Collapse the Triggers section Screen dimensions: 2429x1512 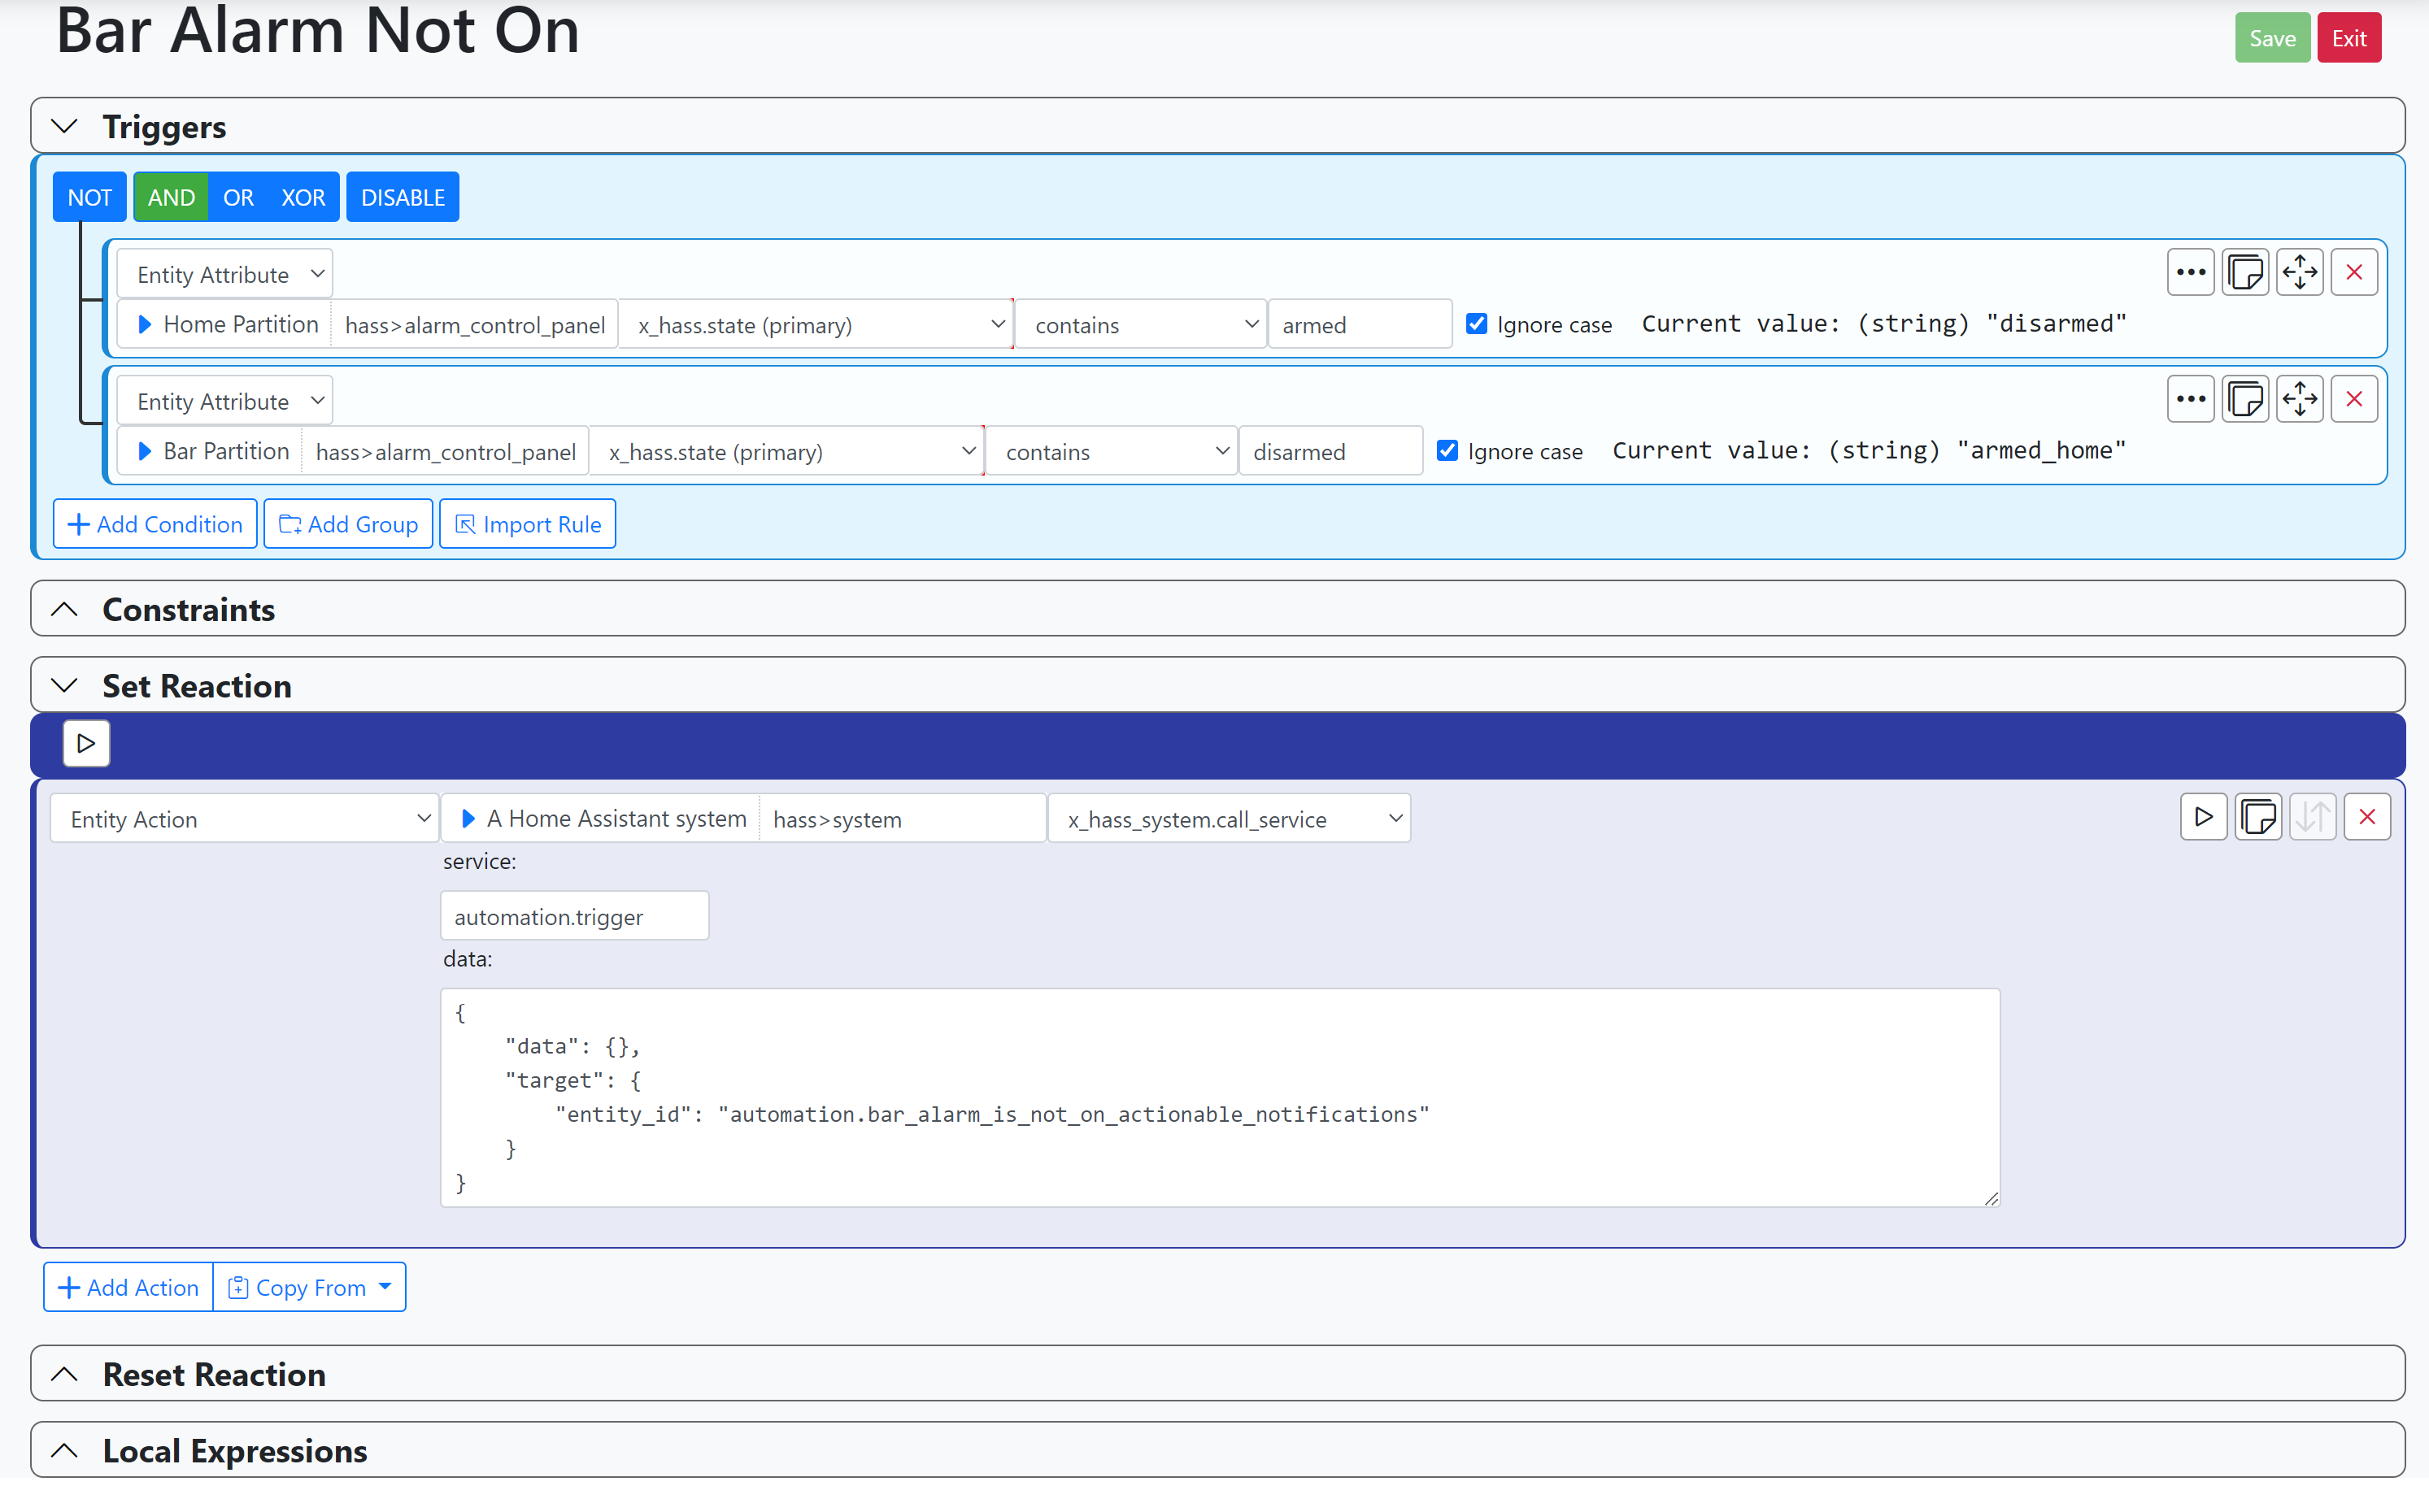pos(64,126)
